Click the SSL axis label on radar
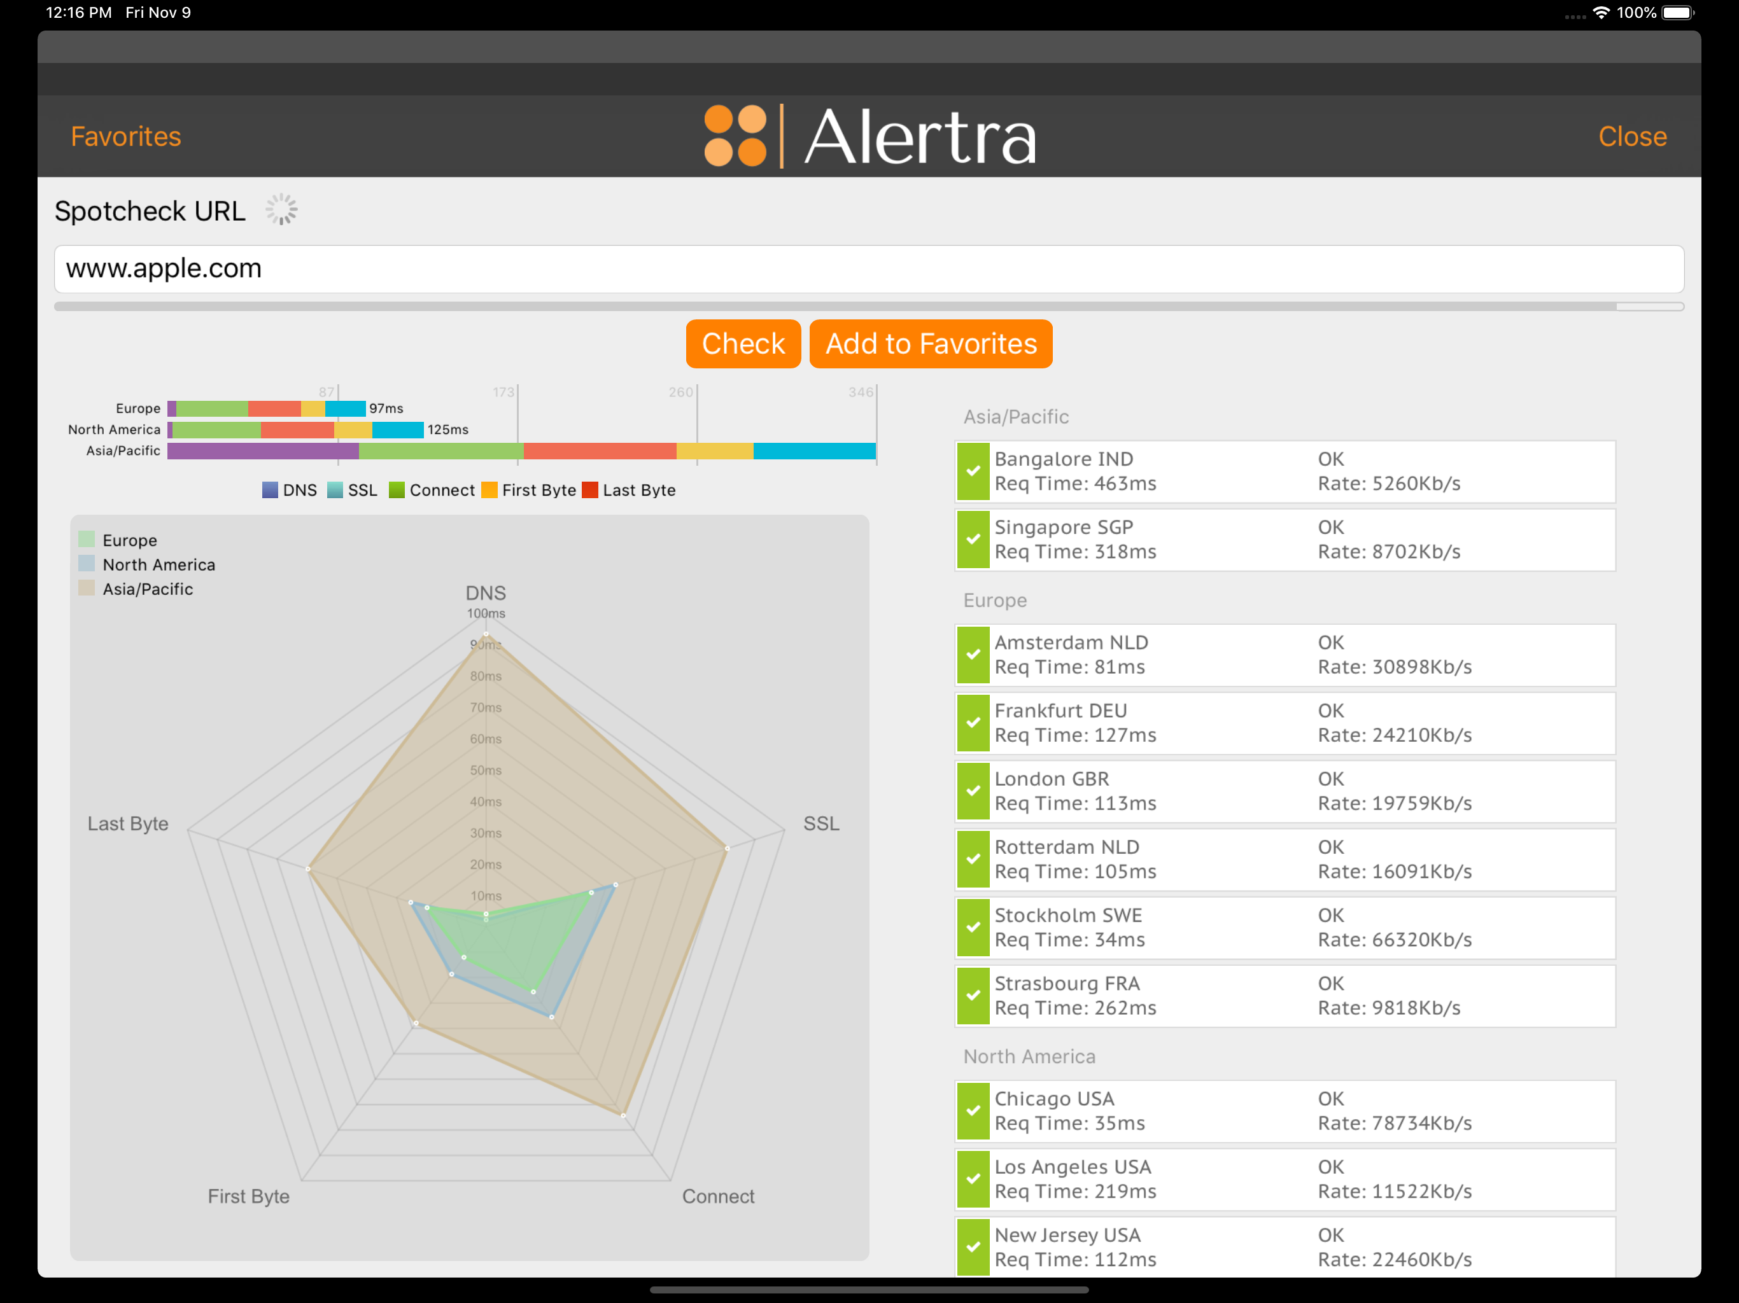The height and width of the screenshot is (1303, 1739). coord(820,824)
